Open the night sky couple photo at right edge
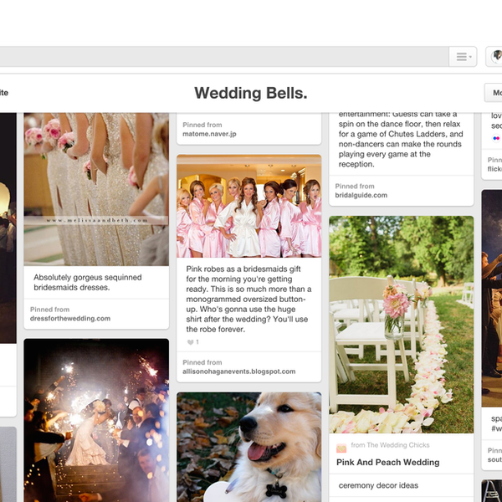Screen dimensions: 502x502 pyautogui.click(x=492, y=299)
